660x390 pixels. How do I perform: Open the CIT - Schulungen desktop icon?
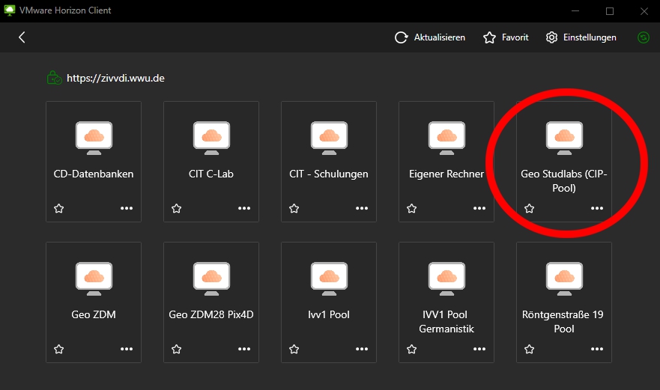click(x=329, y=138)
